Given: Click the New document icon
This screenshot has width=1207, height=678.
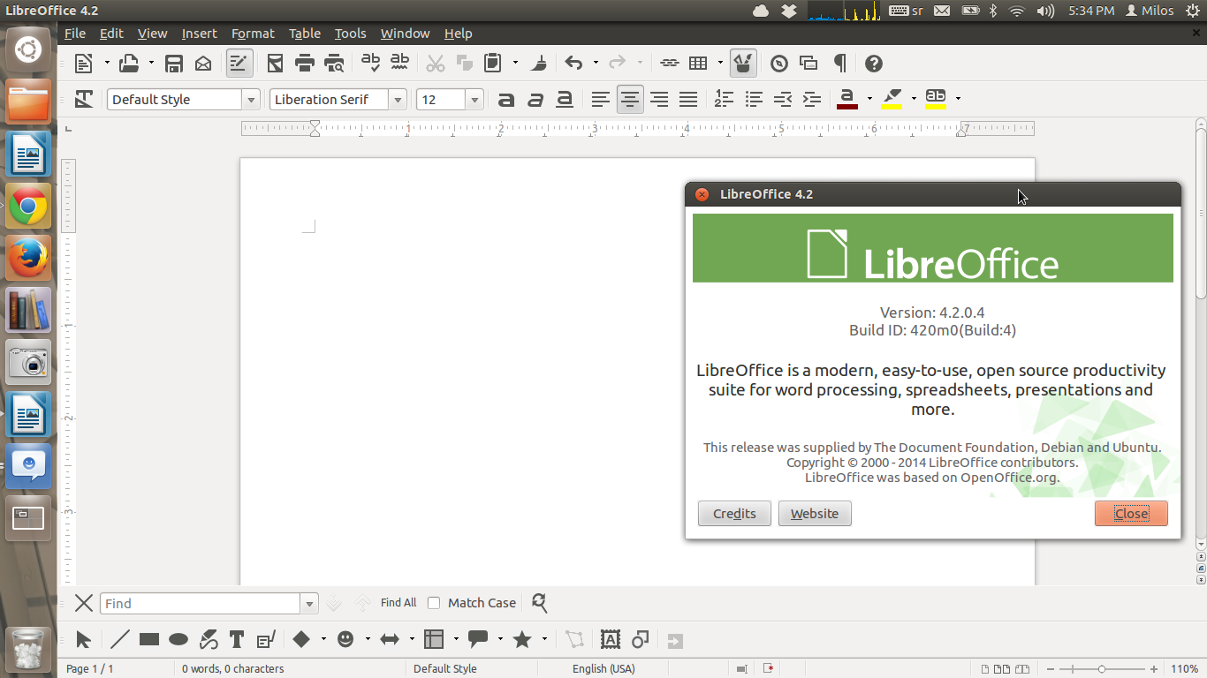Looking at the screenshot, I should click(83, 63).
